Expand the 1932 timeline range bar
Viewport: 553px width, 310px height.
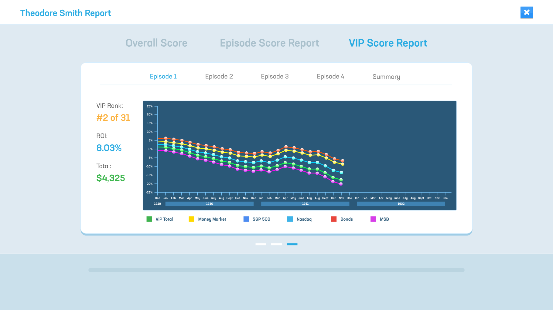401,204
